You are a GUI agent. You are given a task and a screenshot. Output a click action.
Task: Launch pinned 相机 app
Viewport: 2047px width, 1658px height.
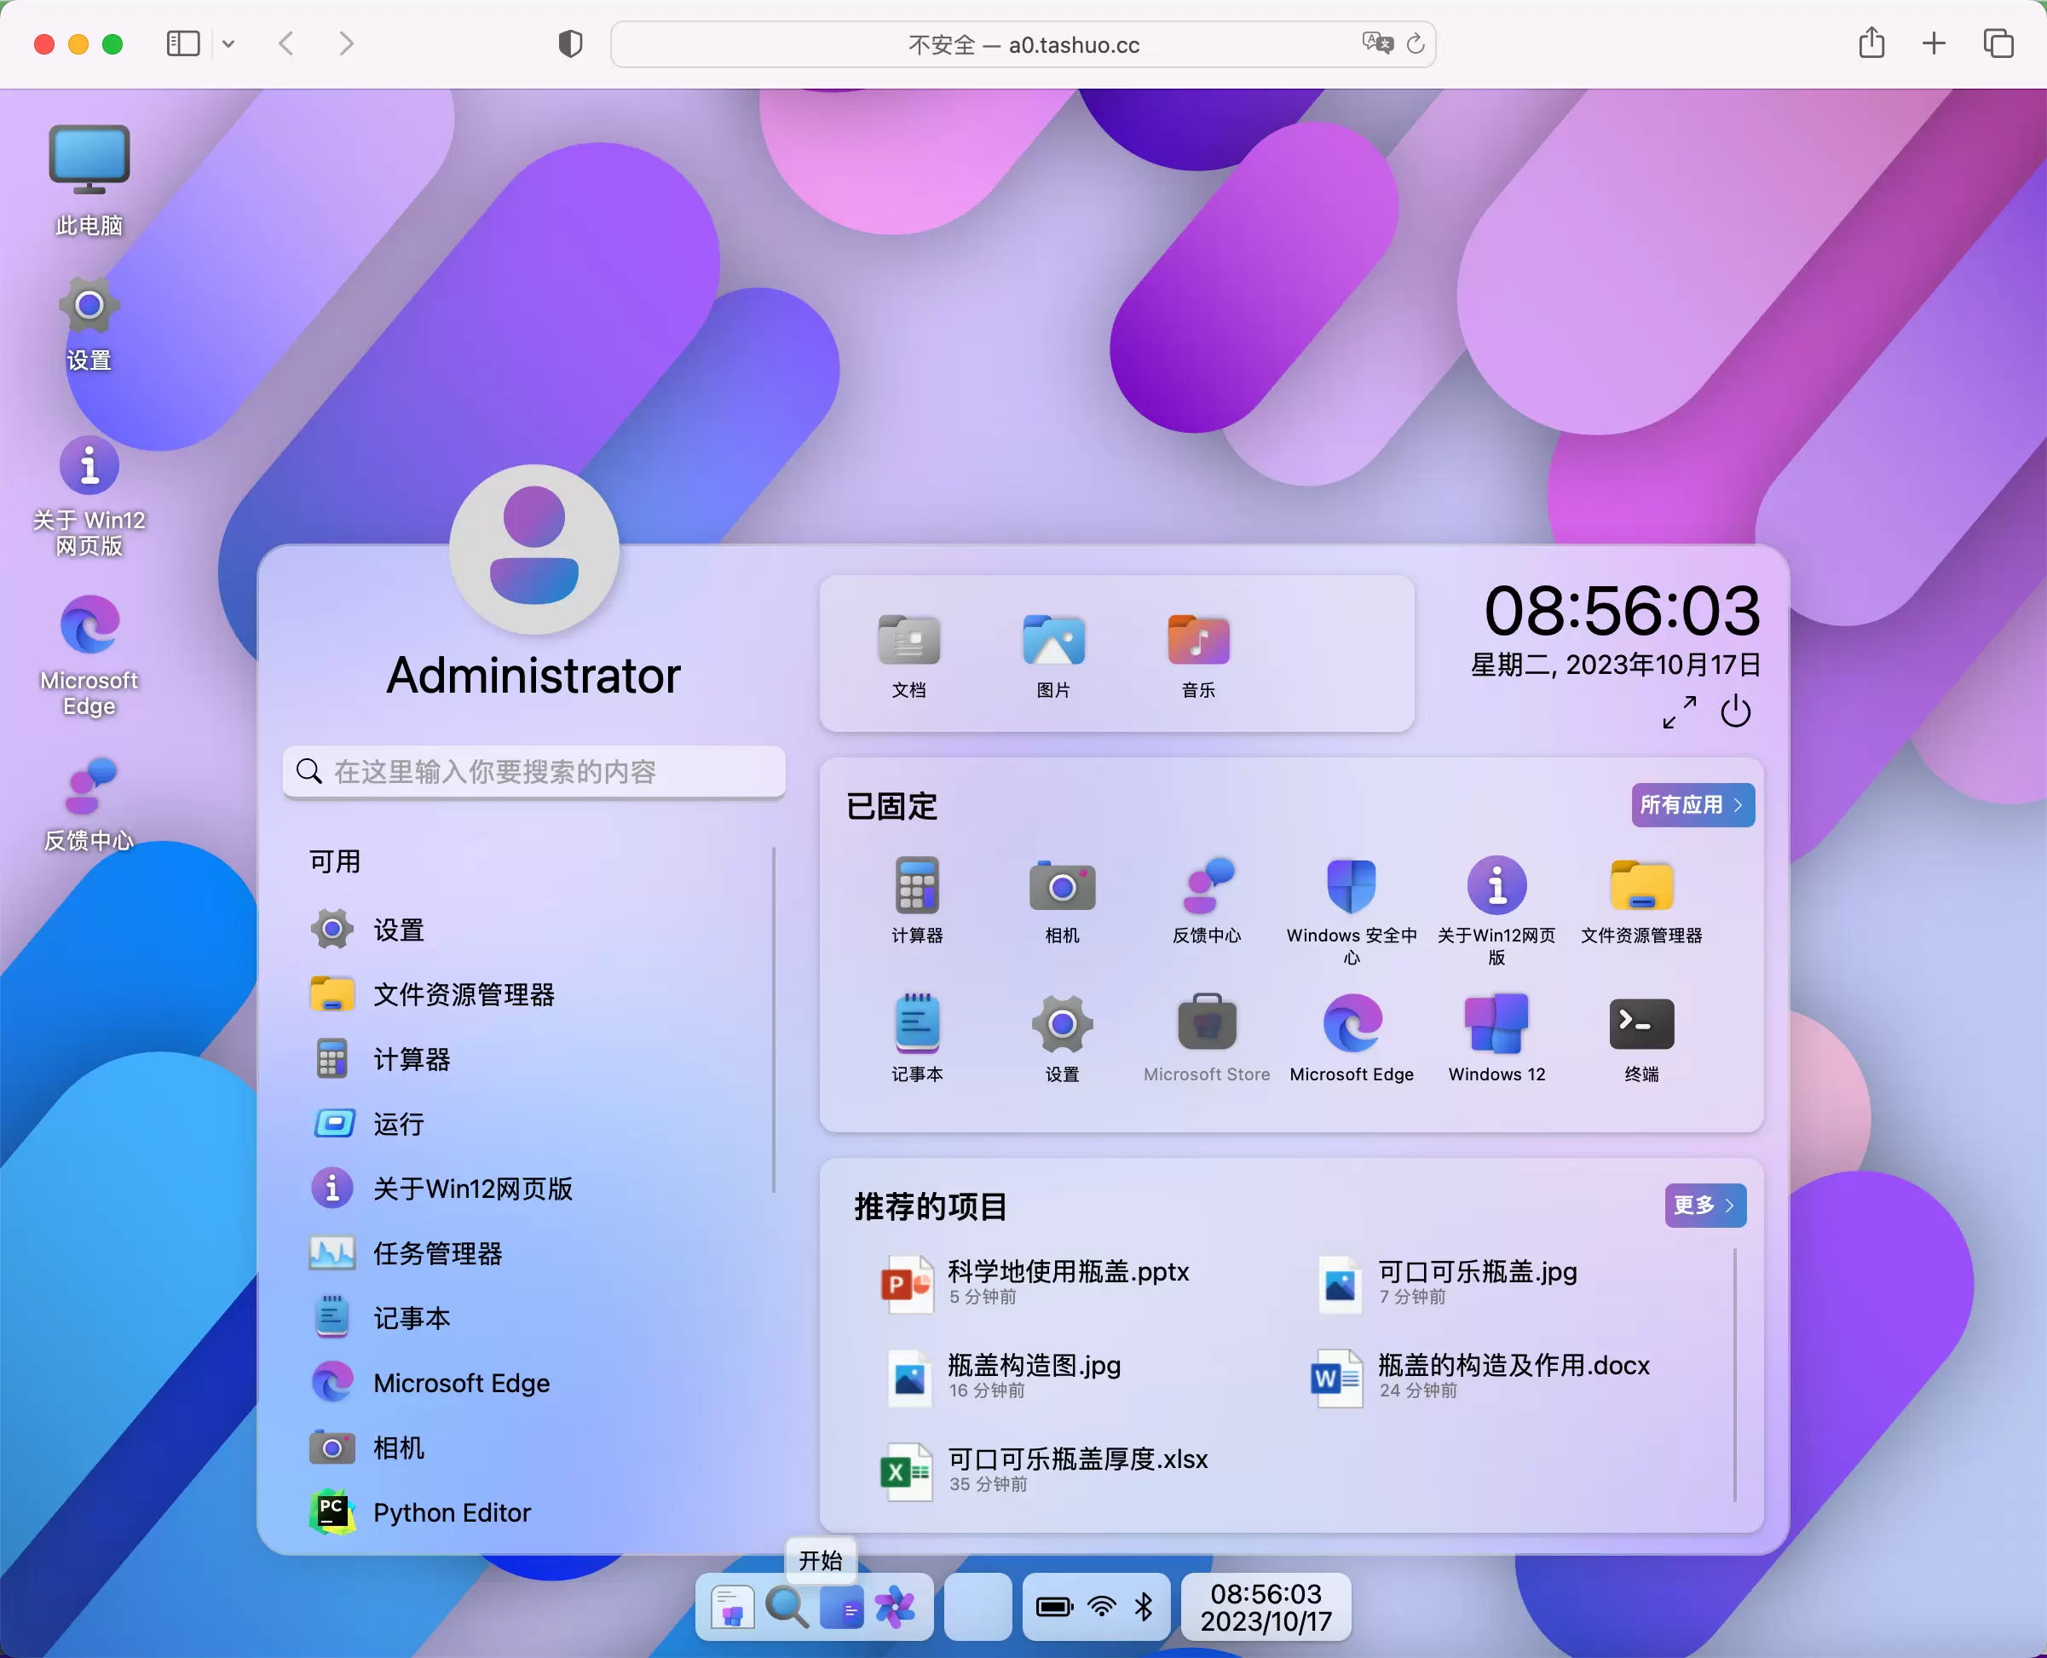[1062, 900]
